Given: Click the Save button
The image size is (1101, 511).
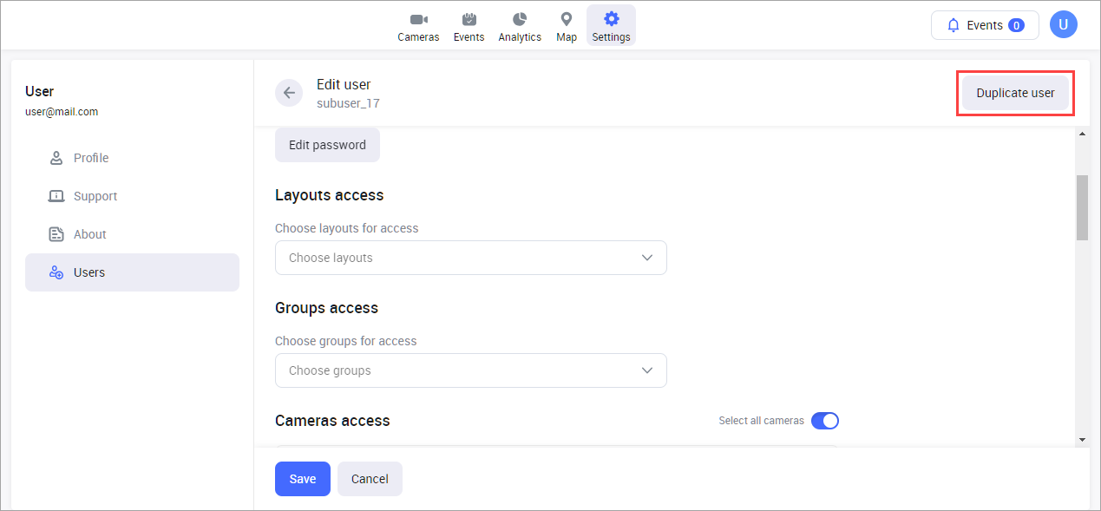Looking at the screenshot, I should coord(302,479).
